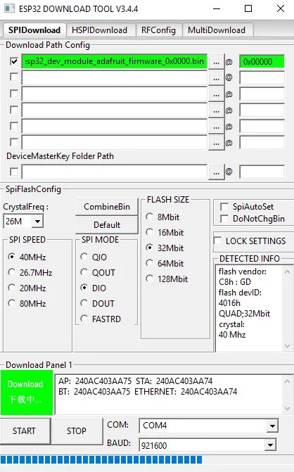
Task: Enable the DeviceMasterKey folder checkbox
Action: (x=14, y=172)
